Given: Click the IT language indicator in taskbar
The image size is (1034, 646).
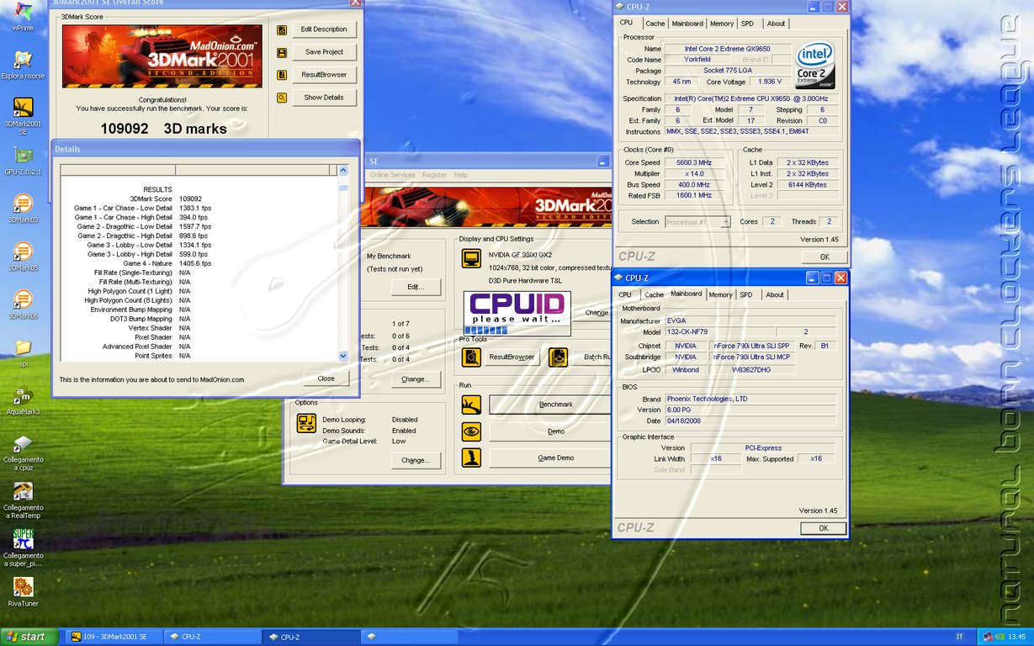Looking at the screenshot, I should (960, 637).
